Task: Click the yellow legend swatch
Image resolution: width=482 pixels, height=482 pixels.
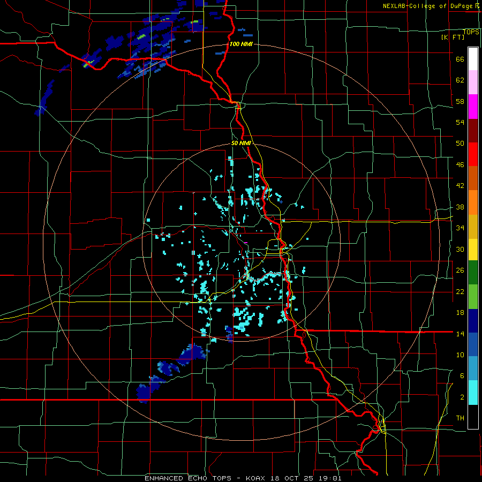Action: 473,249
